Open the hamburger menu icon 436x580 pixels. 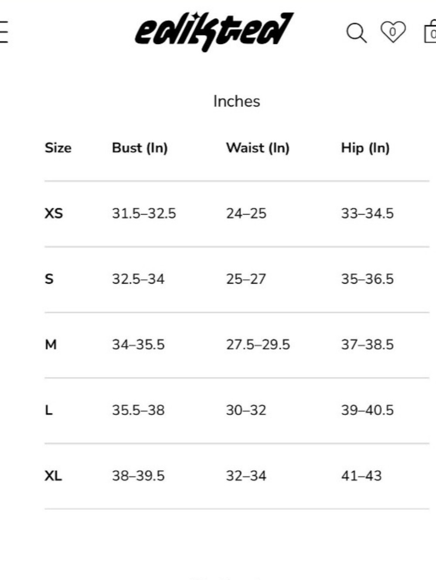point(3,32)
